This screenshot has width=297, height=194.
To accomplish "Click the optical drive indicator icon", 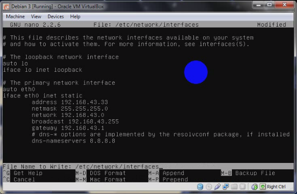I will pyautogui.click(x=209, y=187).
